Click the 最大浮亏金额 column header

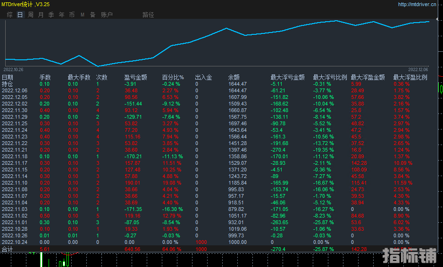288,77
